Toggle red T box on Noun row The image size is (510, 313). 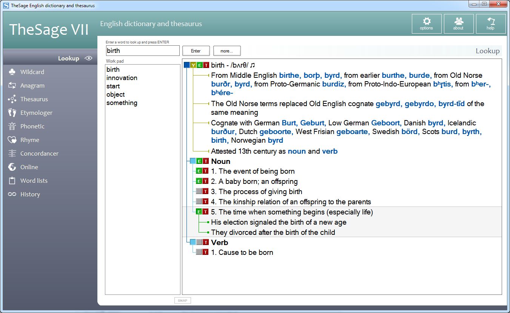[205, 161]
